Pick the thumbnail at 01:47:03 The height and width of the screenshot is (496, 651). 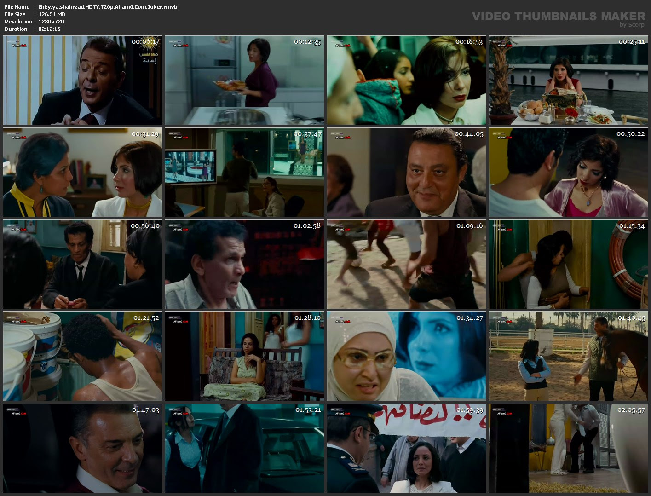tap(83, 449)
